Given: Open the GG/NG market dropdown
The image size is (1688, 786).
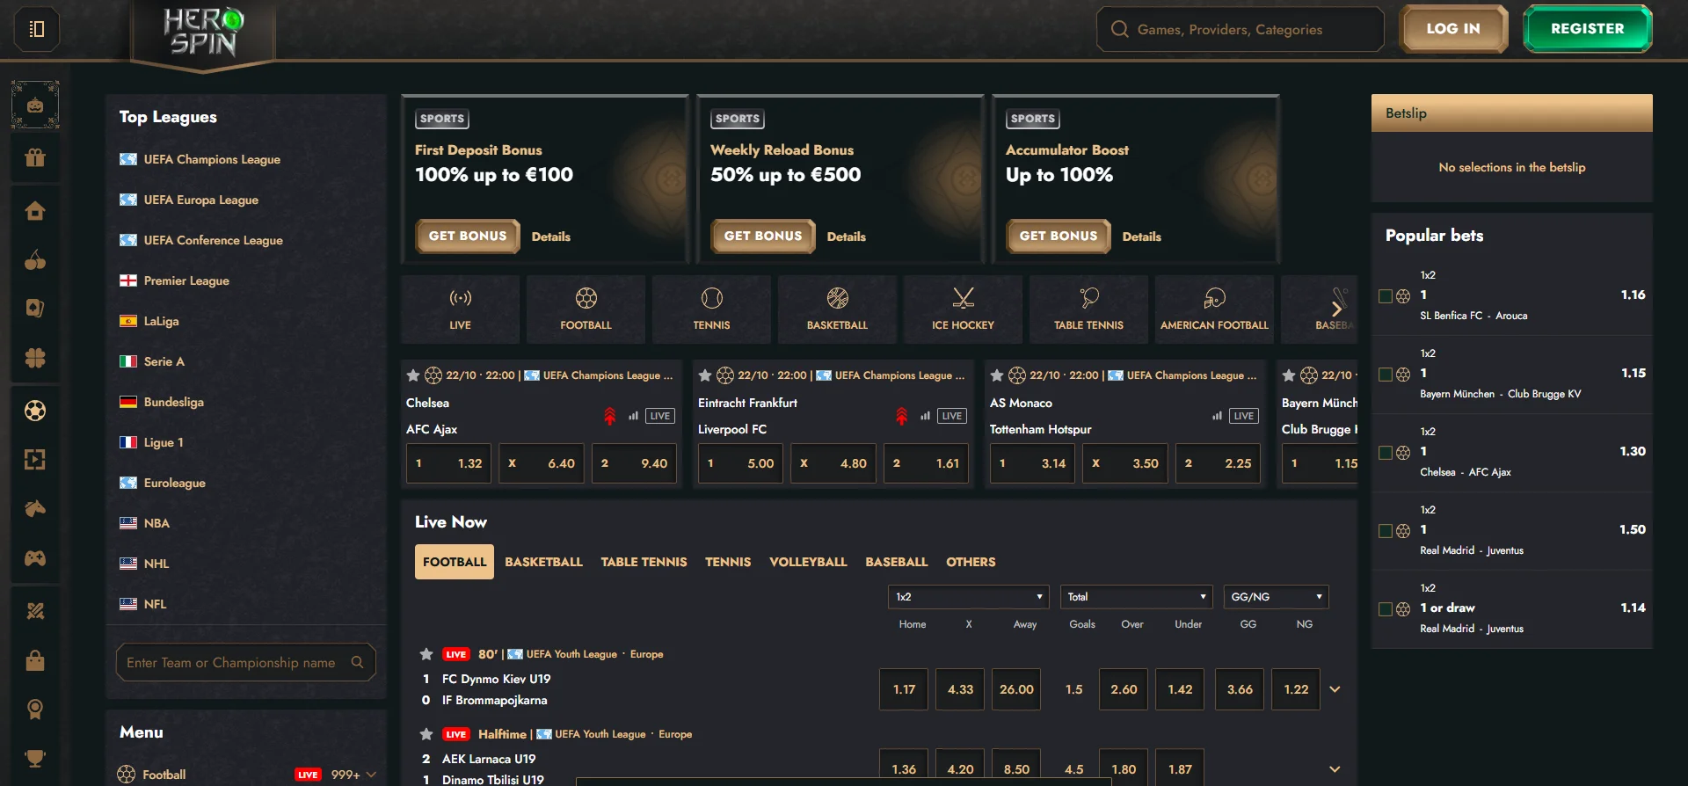Looking at the screenshot, I should tap(1276, 597).
